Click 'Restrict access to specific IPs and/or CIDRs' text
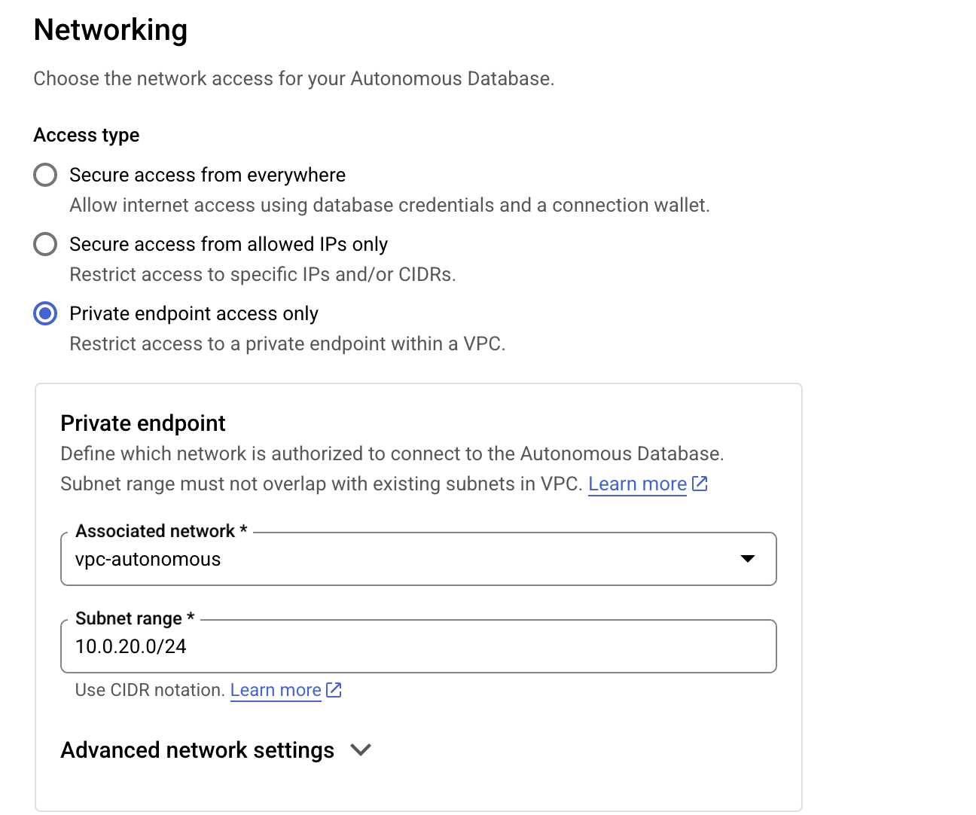The height and width of the screenshot is (815, 976). (x=263, y=274)
